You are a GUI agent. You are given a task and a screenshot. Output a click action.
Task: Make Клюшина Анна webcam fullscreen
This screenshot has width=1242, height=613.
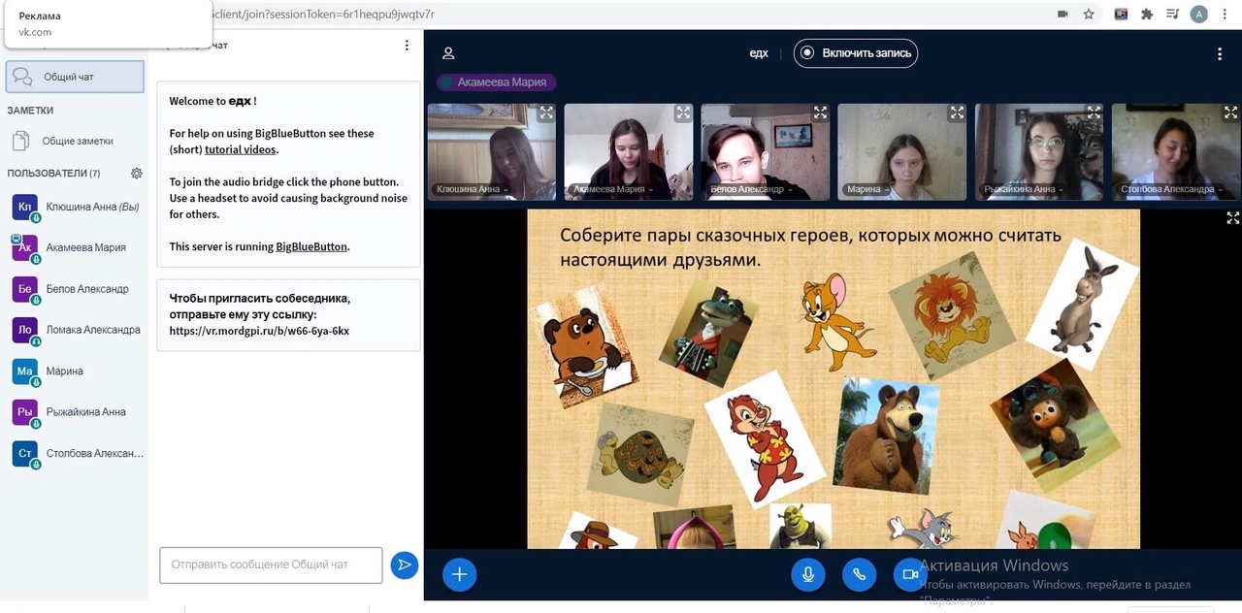pos(546,113)
